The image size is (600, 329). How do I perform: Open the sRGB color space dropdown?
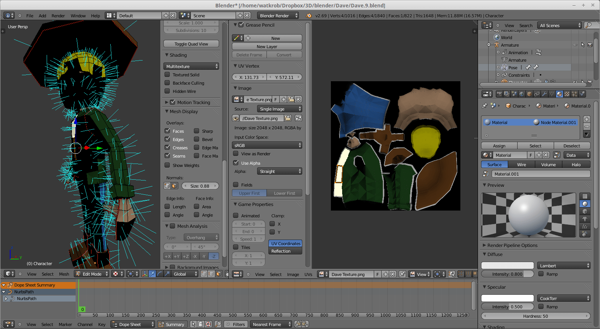267,146
